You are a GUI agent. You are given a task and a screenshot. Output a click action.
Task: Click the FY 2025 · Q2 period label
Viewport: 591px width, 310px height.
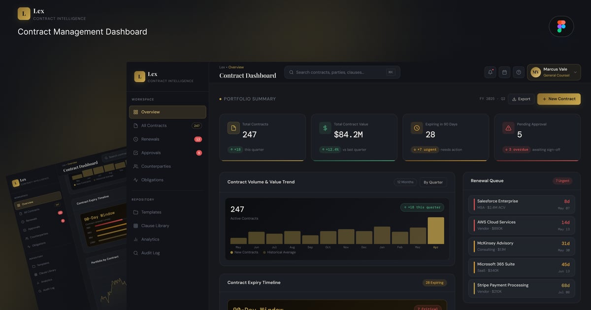point(492,99)
